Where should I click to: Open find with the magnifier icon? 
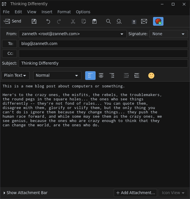pos(108,21)
